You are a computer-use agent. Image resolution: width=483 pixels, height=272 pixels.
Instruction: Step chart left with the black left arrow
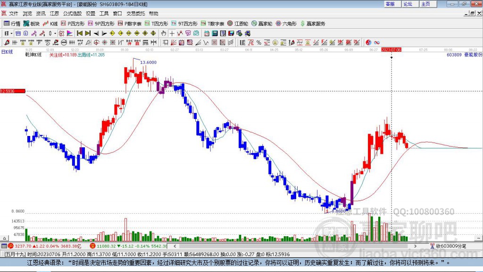pos(96,33)
